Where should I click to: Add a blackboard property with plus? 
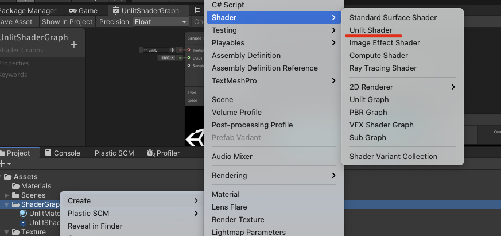[74, 44]
